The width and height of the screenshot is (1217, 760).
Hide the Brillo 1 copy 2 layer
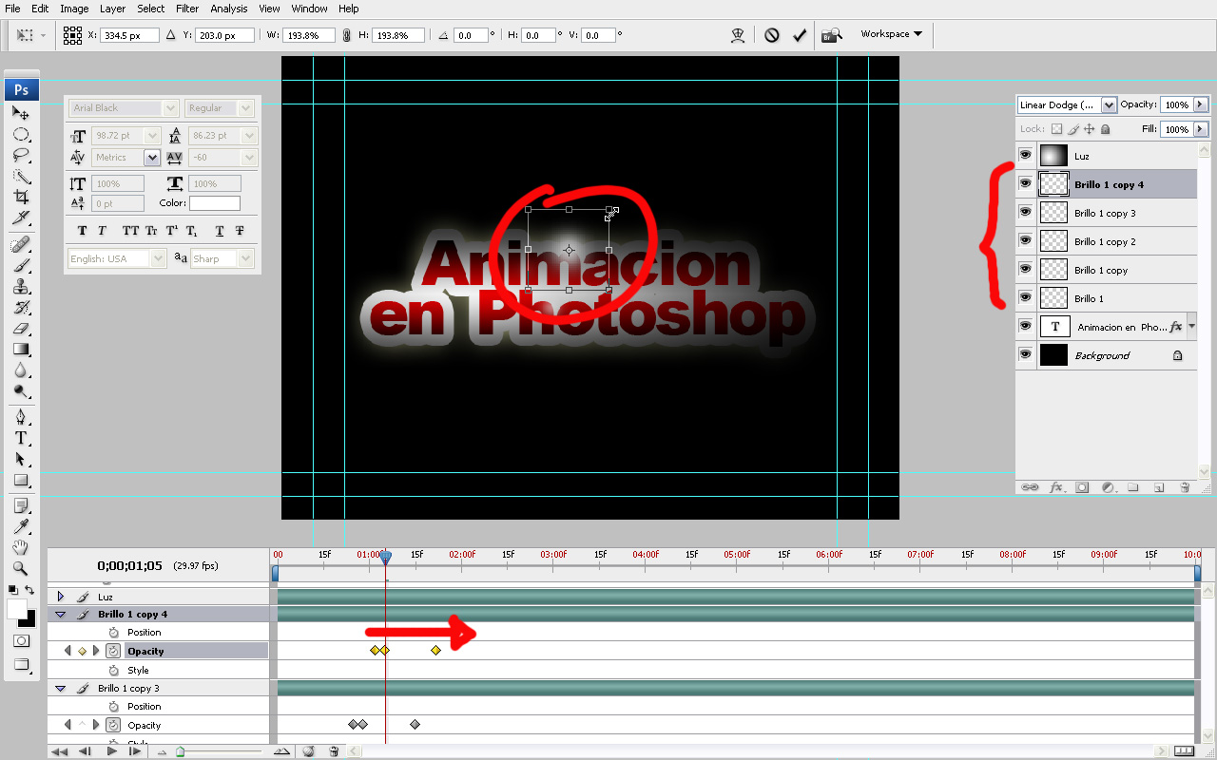click(1026, 240)
